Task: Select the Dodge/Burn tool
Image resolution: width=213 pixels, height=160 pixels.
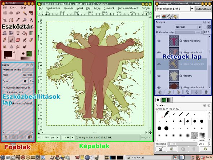Action: 24,47
